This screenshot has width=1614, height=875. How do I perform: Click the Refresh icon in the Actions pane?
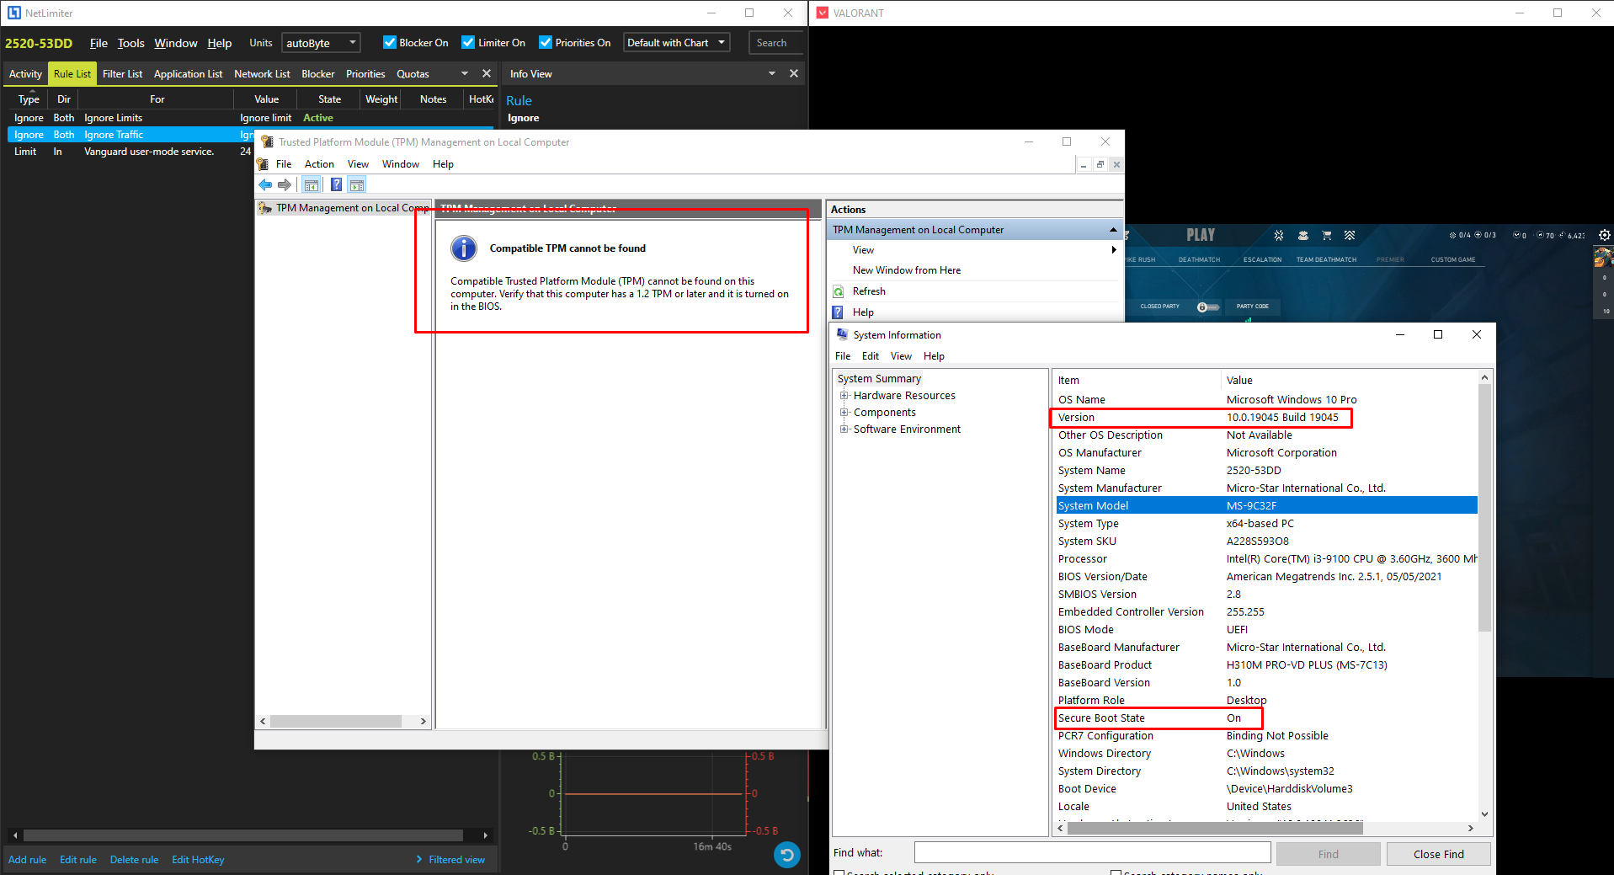tap(839, 291)
